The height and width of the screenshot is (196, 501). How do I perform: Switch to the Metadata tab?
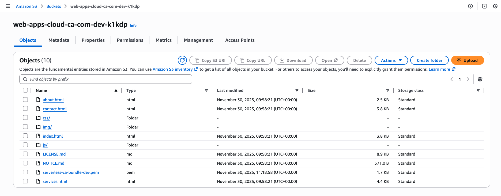(x=59, y=40)
